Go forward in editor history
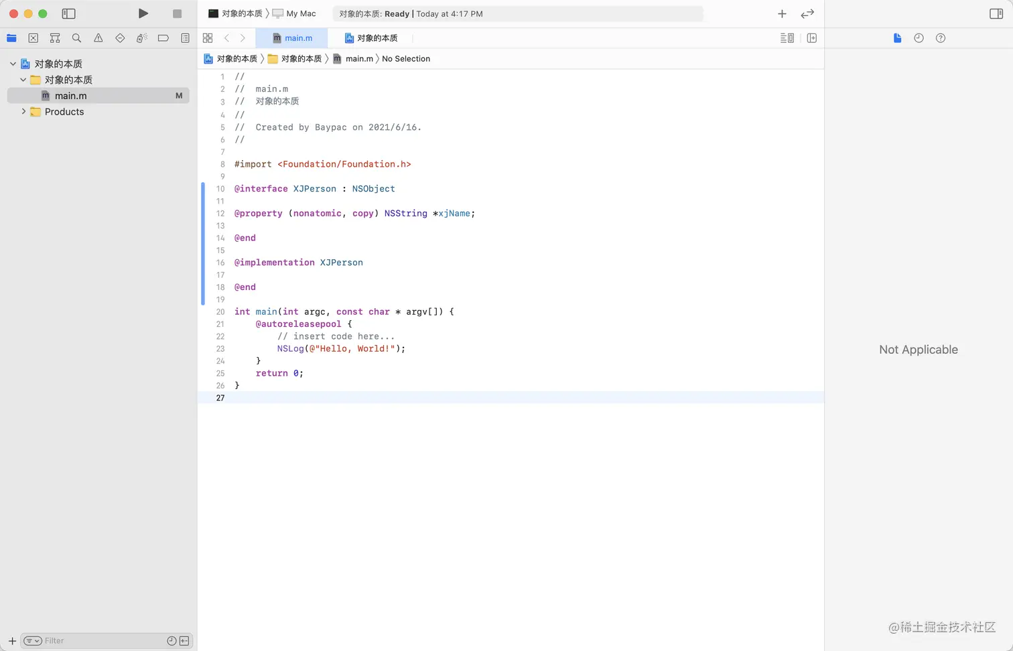The image size is (1013, 651). click(243, 38)
